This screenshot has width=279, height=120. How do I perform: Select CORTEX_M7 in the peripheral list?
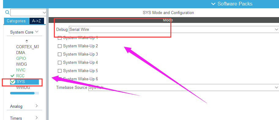[28, 47]
